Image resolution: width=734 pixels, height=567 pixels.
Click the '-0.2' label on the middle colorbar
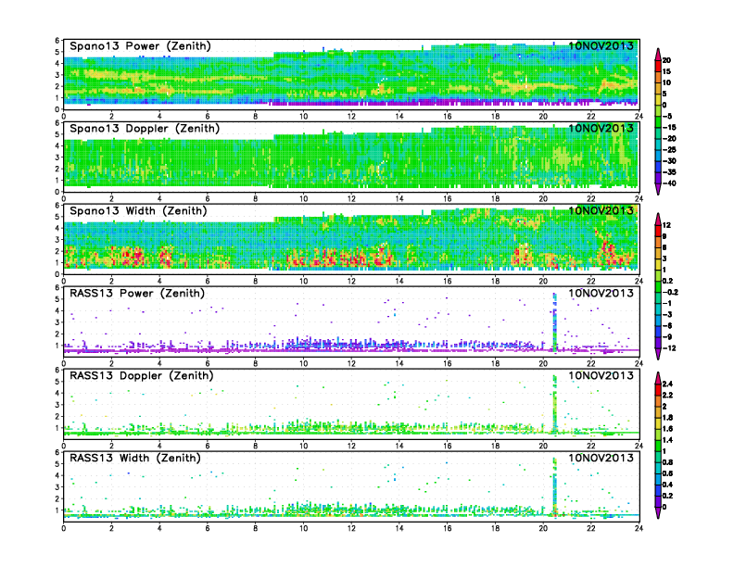(x=670, y=292)
